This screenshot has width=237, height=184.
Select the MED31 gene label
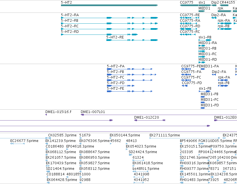pos(204,8)
